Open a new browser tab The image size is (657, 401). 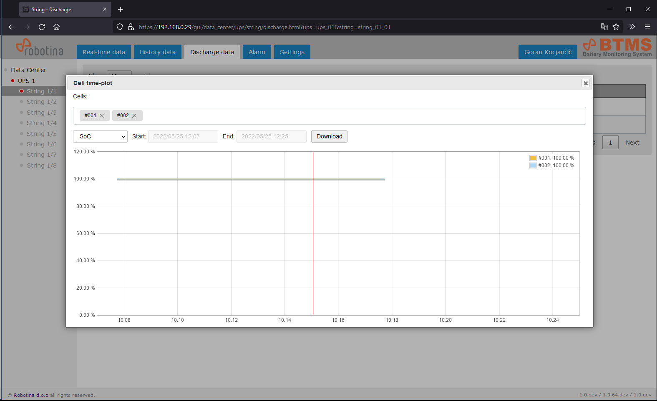point(120,9)
